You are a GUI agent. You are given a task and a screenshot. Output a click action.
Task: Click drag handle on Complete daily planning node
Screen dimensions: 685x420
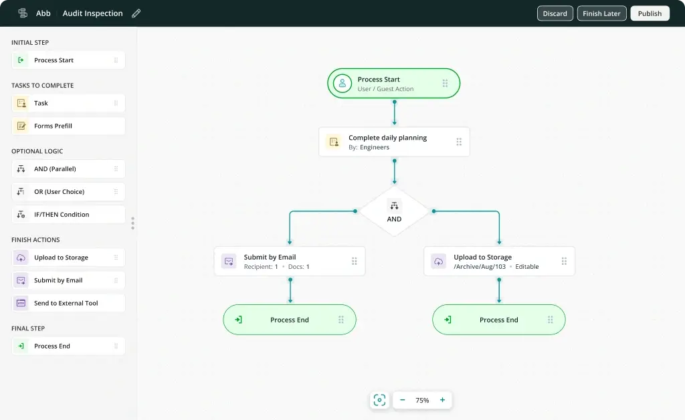[x=459, y=142]
